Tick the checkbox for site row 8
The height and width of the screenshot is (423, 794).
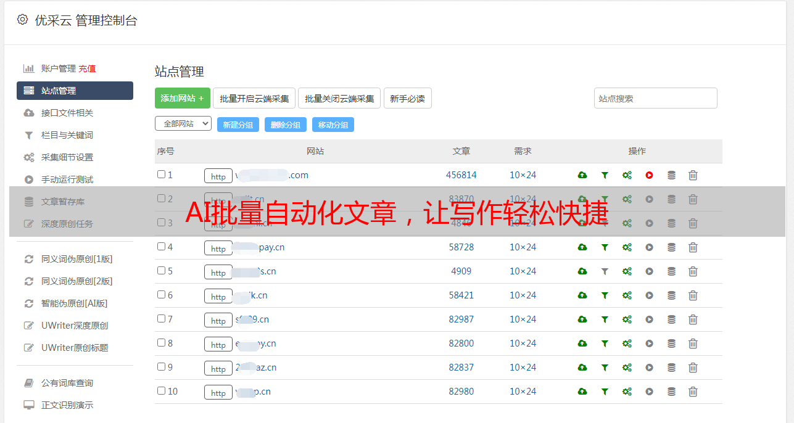(x=161, y=343)
